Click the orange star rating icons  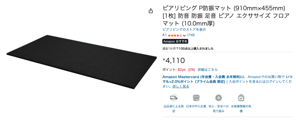tap(175, 35)
